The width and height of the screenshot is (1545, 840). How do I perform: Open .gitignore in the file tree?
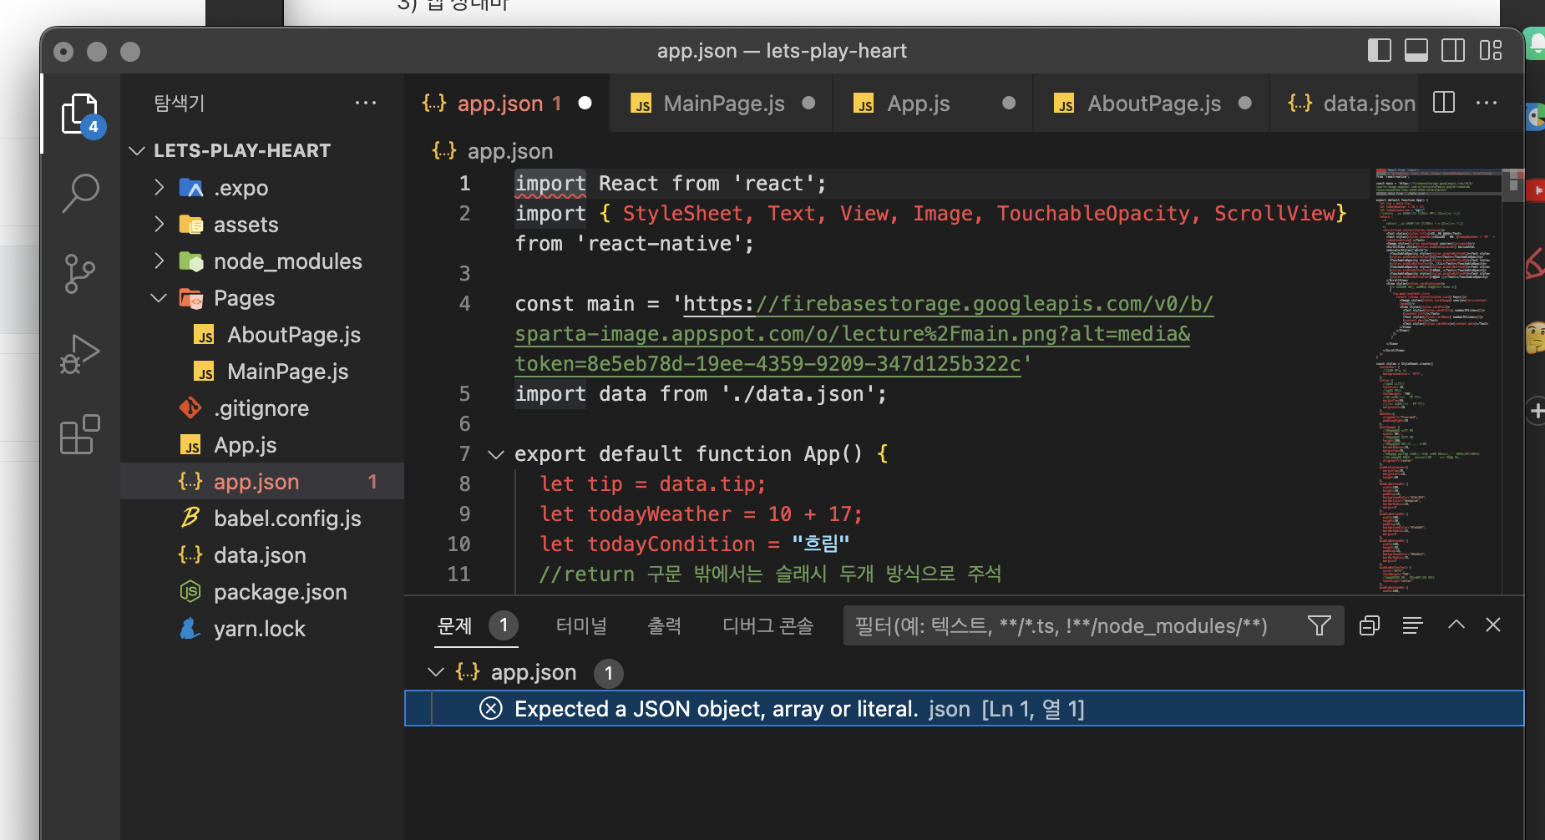click(x=262, y=408)
